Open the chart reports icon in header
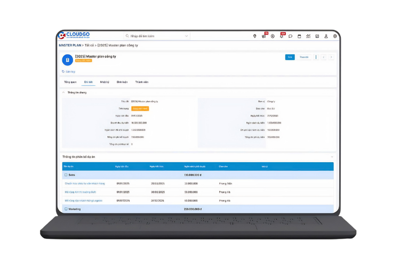Screen dimensions: 400x266 click(308, 36)
